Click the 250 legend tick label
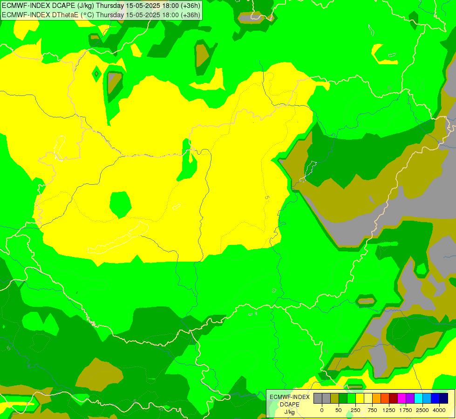This screenshot has width=456, height=419. 355,410
